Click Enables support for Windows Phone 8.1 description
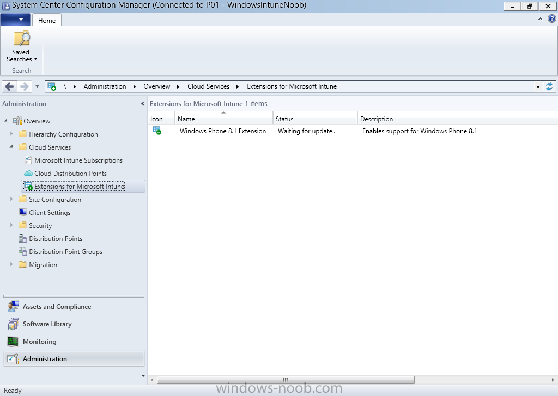 click(420, 131)
